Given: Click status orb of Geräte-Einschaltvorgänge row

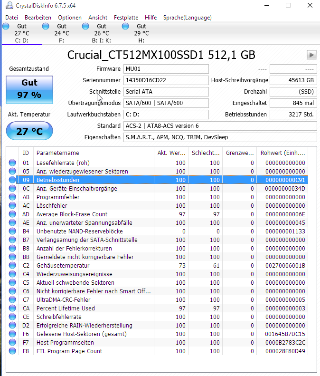Looking at the screenshot, I should 12,189.
